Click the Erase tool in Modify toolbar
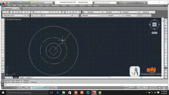169x95 pixels. (166, 20)
